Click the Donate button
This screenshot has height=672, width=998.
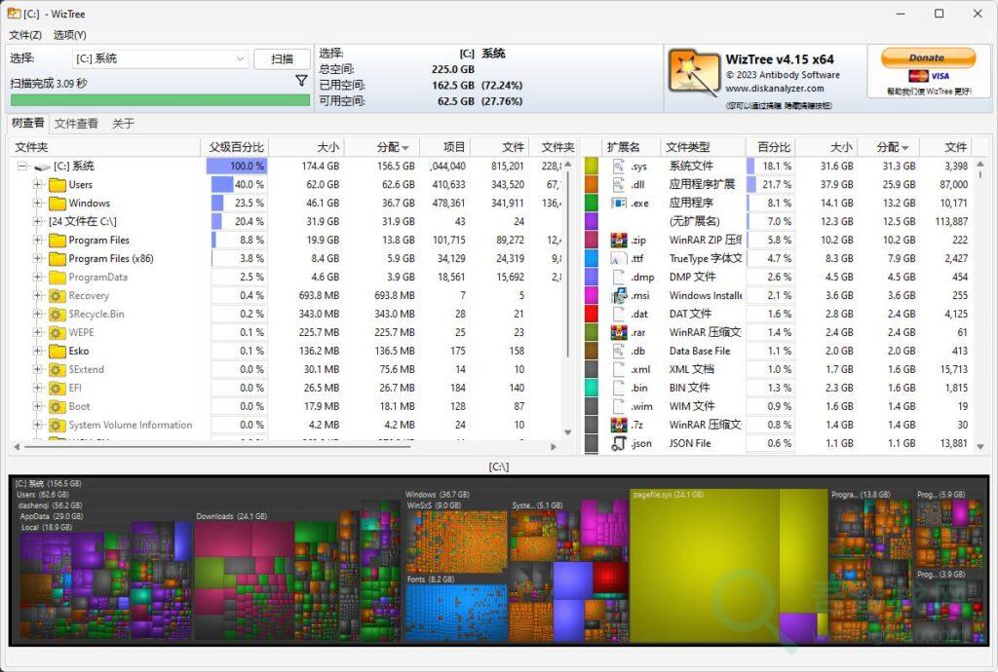927,57
